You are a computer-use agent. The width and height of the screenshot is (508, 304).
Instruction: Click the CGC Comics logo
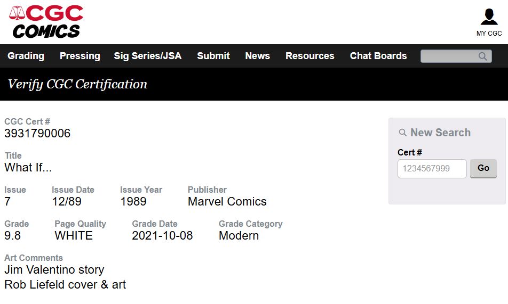(x=46, y=22)
